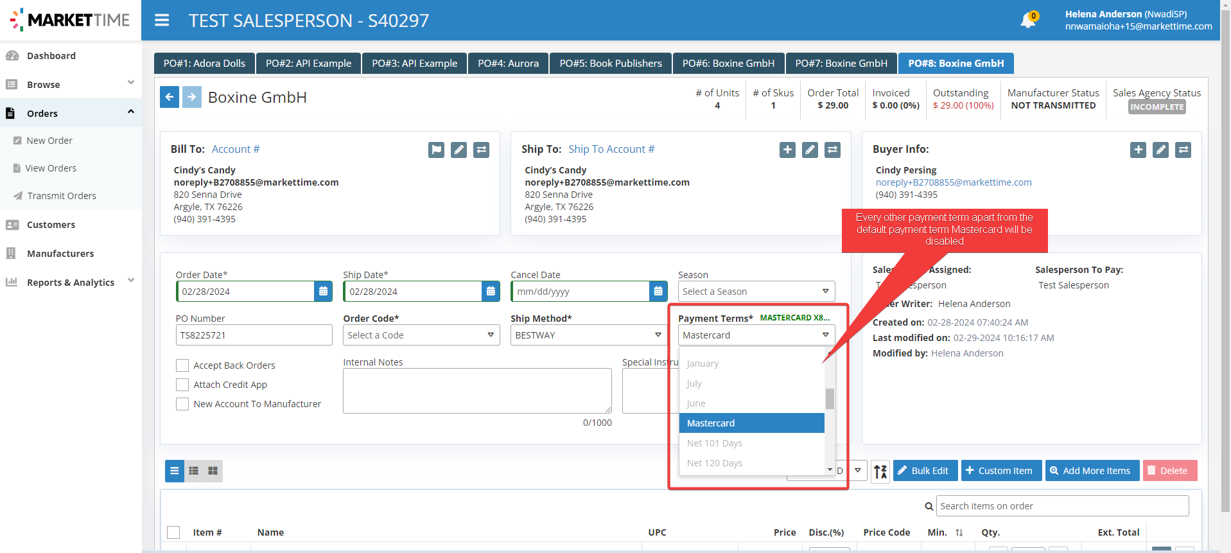
Task: Swap Ship To account with arrows icon
Action: (x=832, y=150)
